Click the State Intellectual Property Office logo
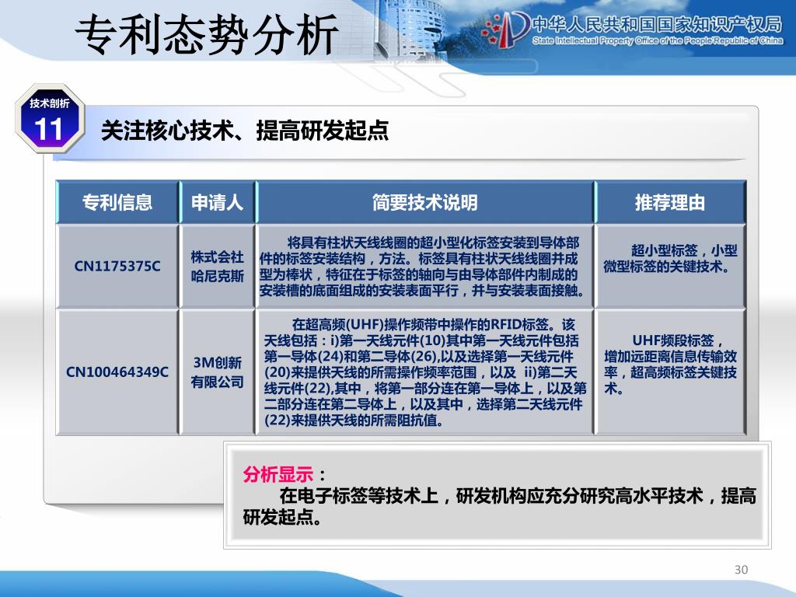The image size is (796, 597). point(505,29)
